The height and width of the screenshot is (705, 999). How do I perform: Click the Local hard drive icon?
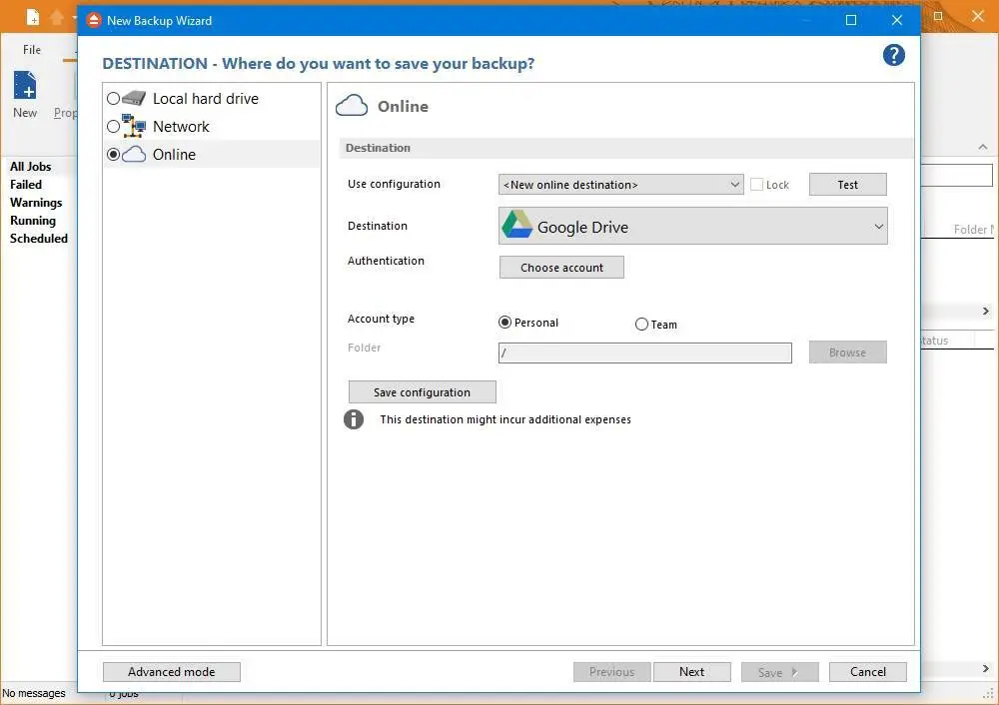point(134,99)
